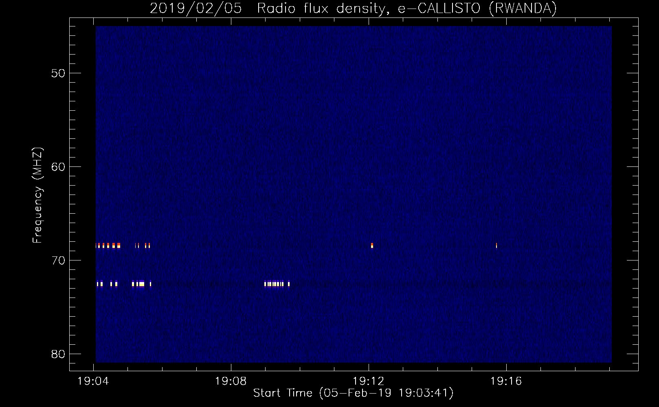This screenshot has height=407, width=659.
Task: Click the isolated burst near 19:12 at 68 MHz
Action: [372, 245]
